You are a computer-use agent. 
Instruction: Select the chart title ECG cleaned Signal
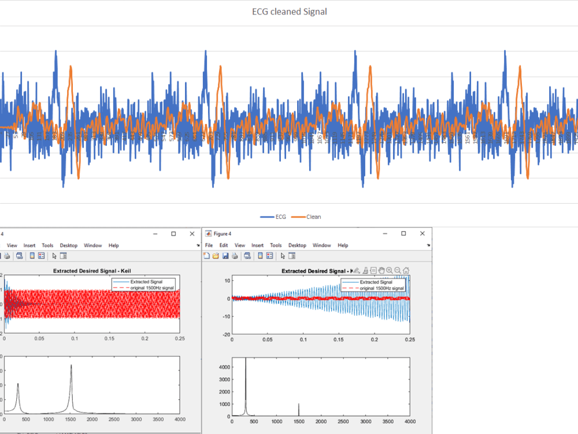290,12
